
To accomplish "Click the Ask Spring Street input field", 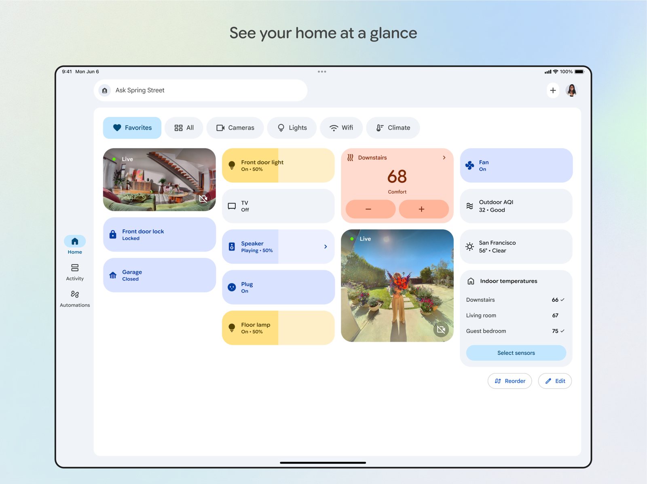I will click(201, 90).
